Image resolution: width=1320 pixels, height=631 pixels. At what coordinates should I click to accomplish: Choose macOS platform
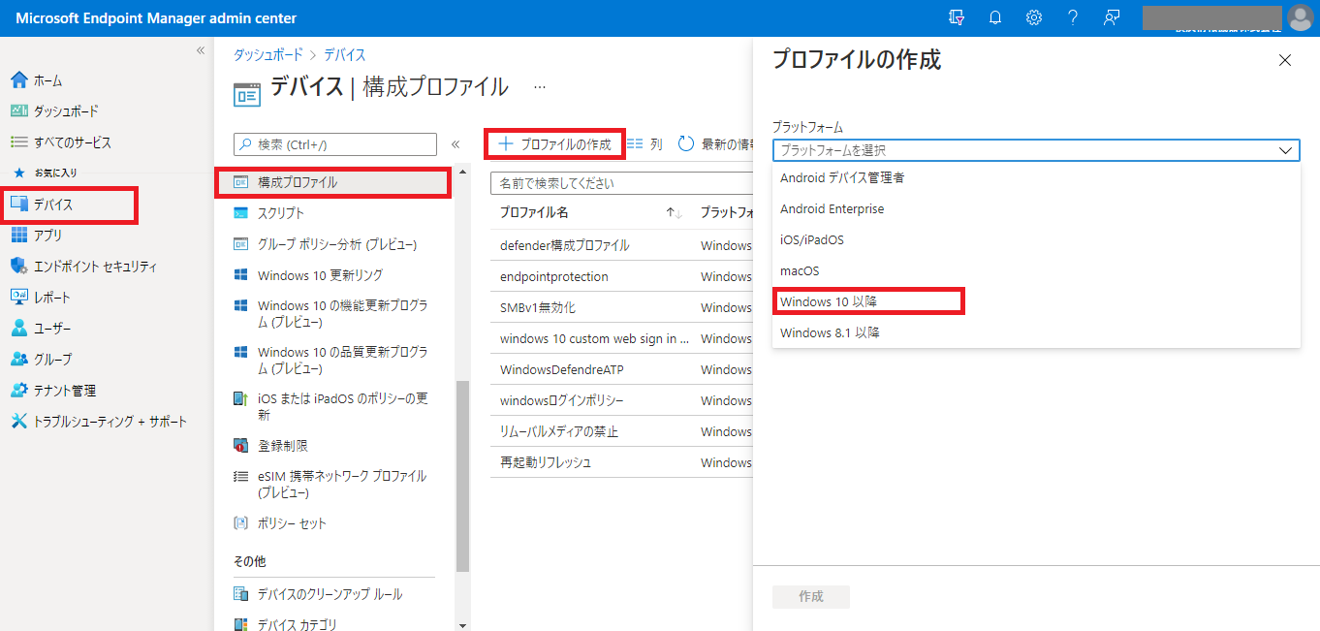pyautogui.click(x=1036, y=270)
